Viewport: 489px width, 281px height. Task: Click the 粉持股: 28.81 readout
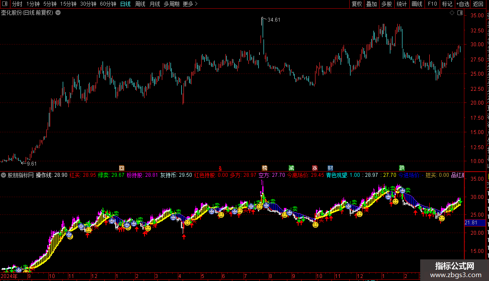pyautogui.click(x=142, y=175)
